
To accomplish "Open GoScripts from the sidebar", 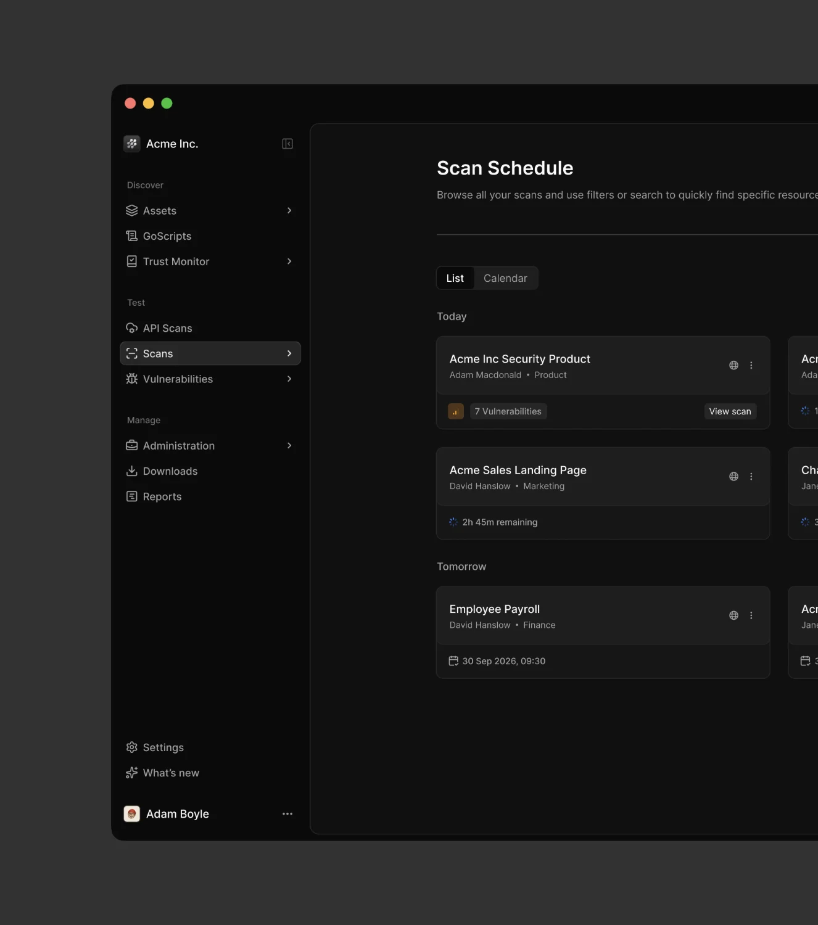I will coord(210,236).
